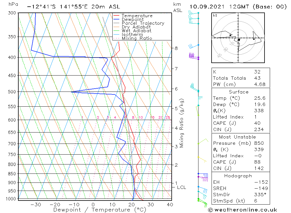Click the Dry Adiabat legend label
The image size is (291, 213).
136,27
